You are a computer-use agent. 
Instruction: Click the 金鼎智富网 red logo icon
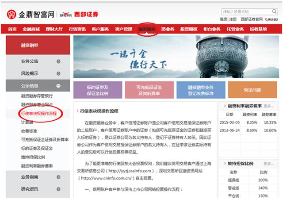[x=11, y=15]
